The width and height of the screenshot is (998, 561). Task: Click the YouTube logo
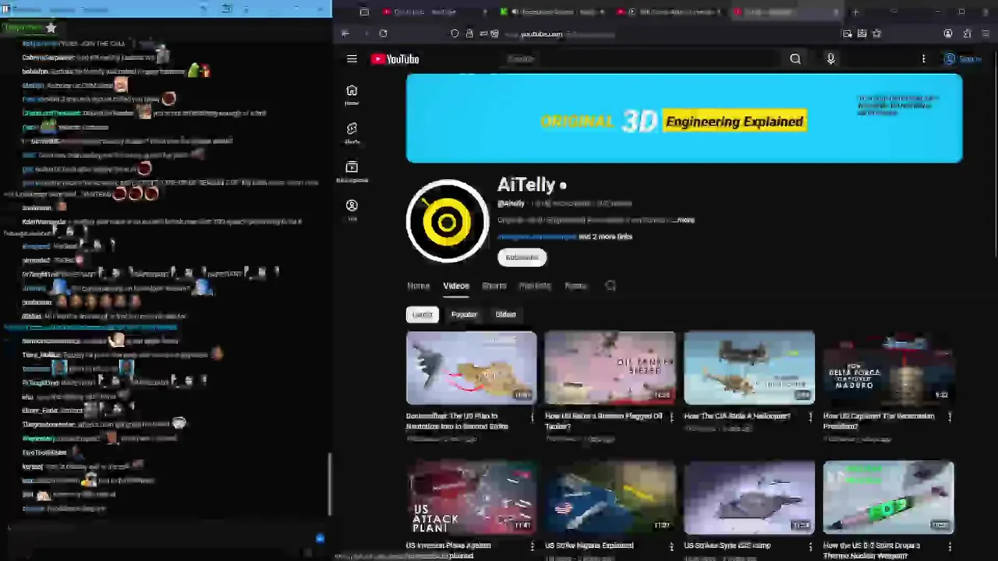pyautogui.click(x=395, y=59)
